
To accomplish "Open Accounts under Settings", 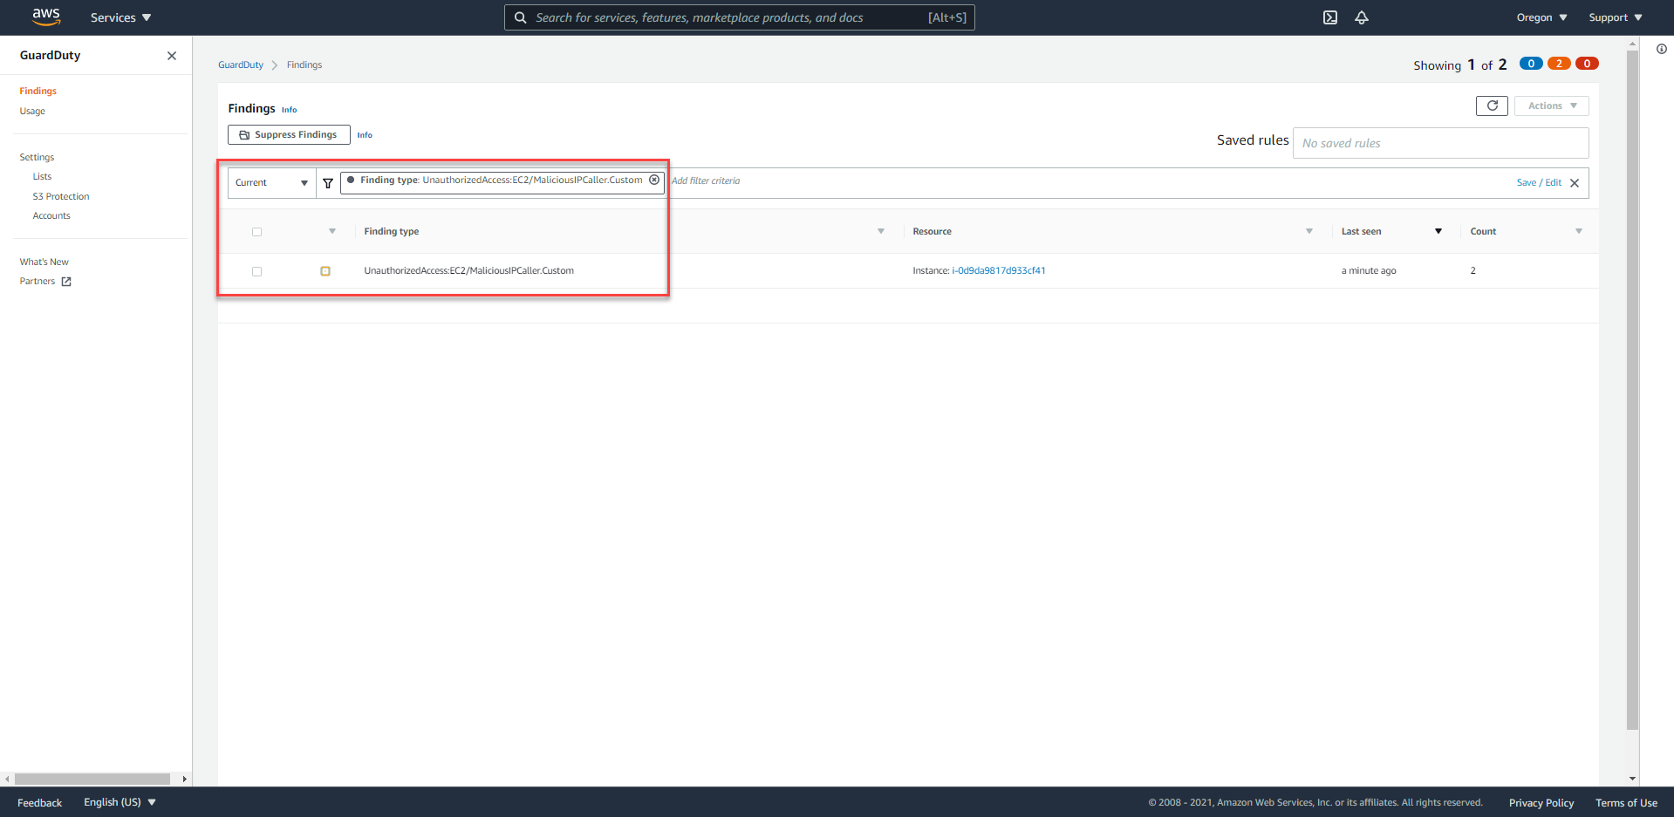I will [x=51, y=215].
